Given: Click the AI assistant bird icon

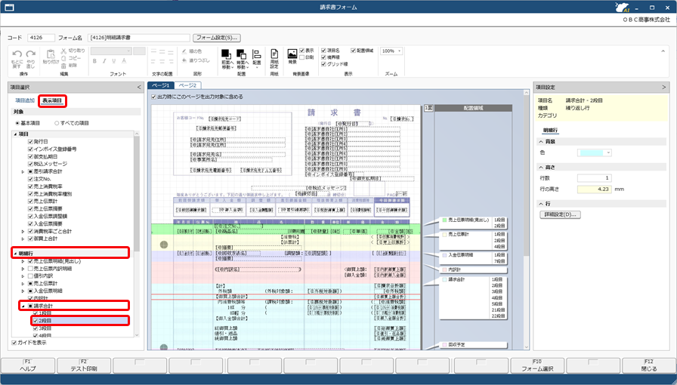Looking at the screenshot, I should 623,7.
